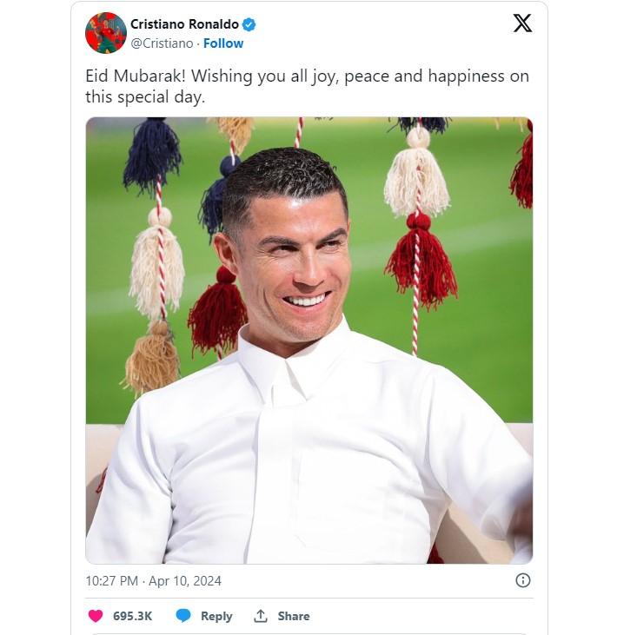The image size is (617, 635).
Task: Open Cristiano Ronaldo's round profile avatar
Action: tap(106, 33)
